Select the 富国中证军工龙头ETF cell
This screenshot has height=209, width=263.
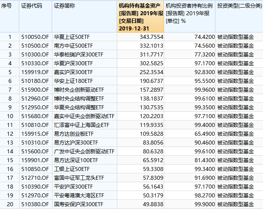click(79, 178)
